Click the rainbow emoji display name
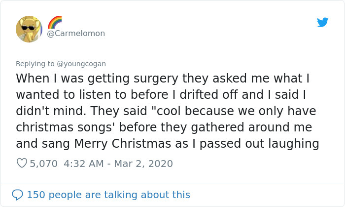The width and height of the screenshot is (345, 207). click(x=55, y=22)
